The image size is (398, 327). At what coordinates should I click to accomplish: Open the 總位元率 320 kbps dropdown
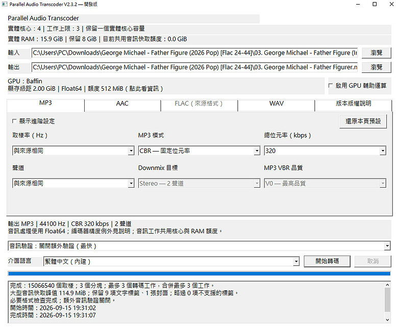pos(325,150)
